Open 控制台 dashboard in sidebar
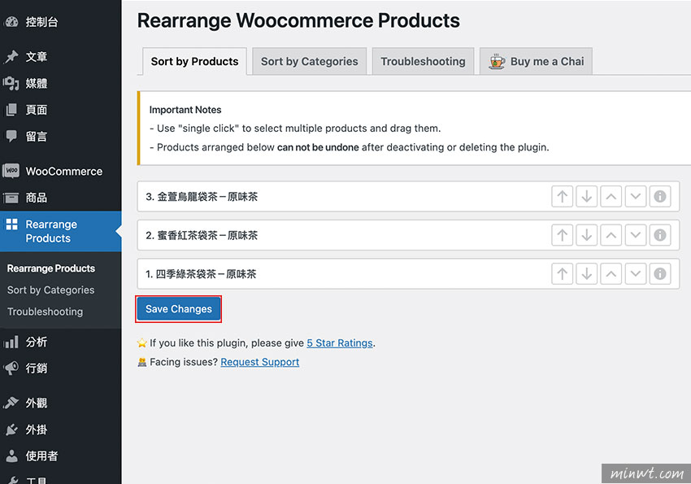Image resolution: width=691 pixels, height=484 pixels. (60, 22)
